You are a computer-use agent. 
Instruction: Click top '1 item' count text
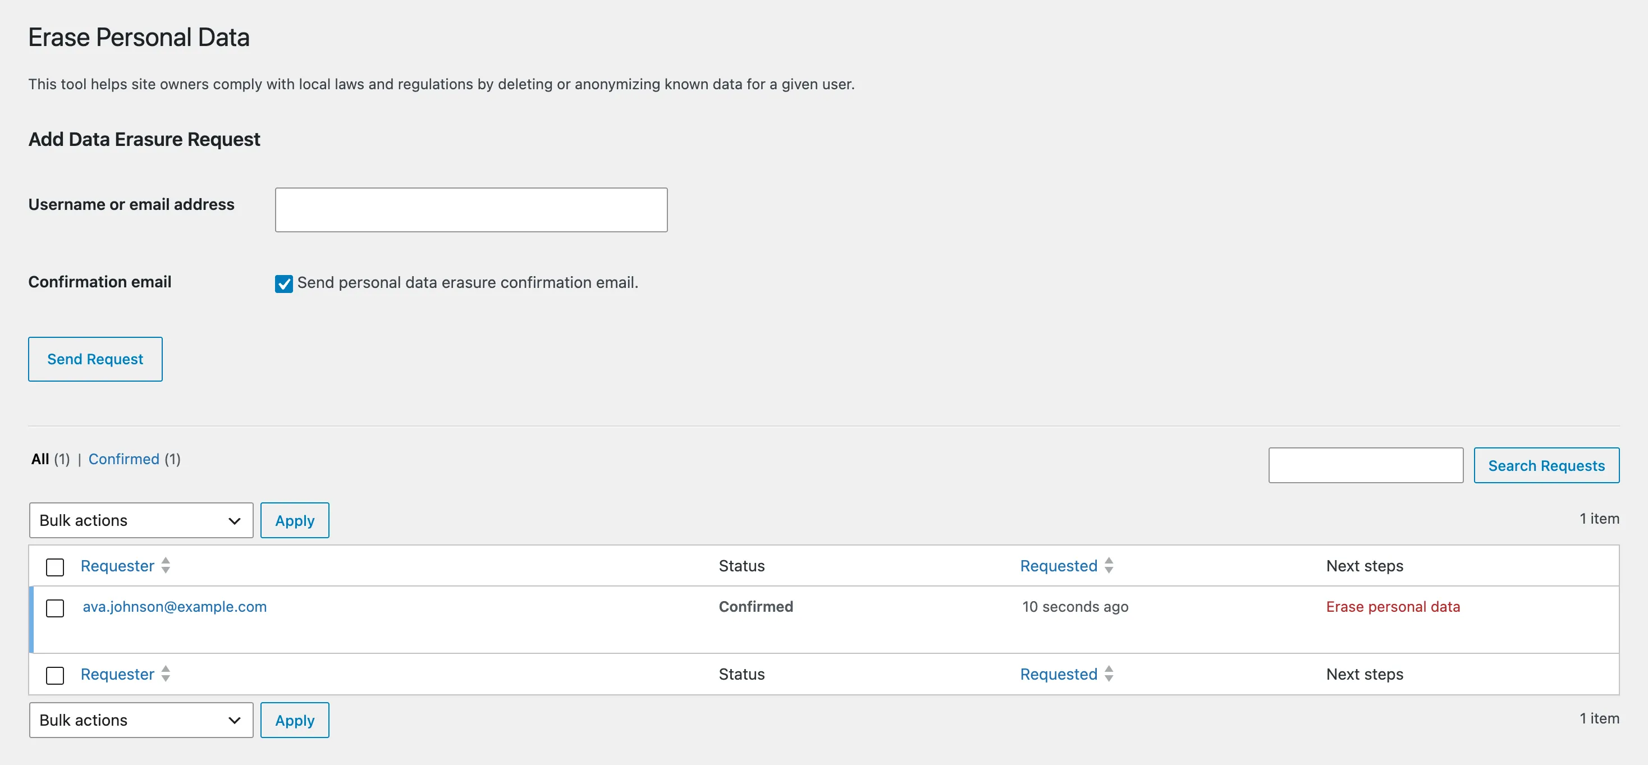[x=1599, y=519]
